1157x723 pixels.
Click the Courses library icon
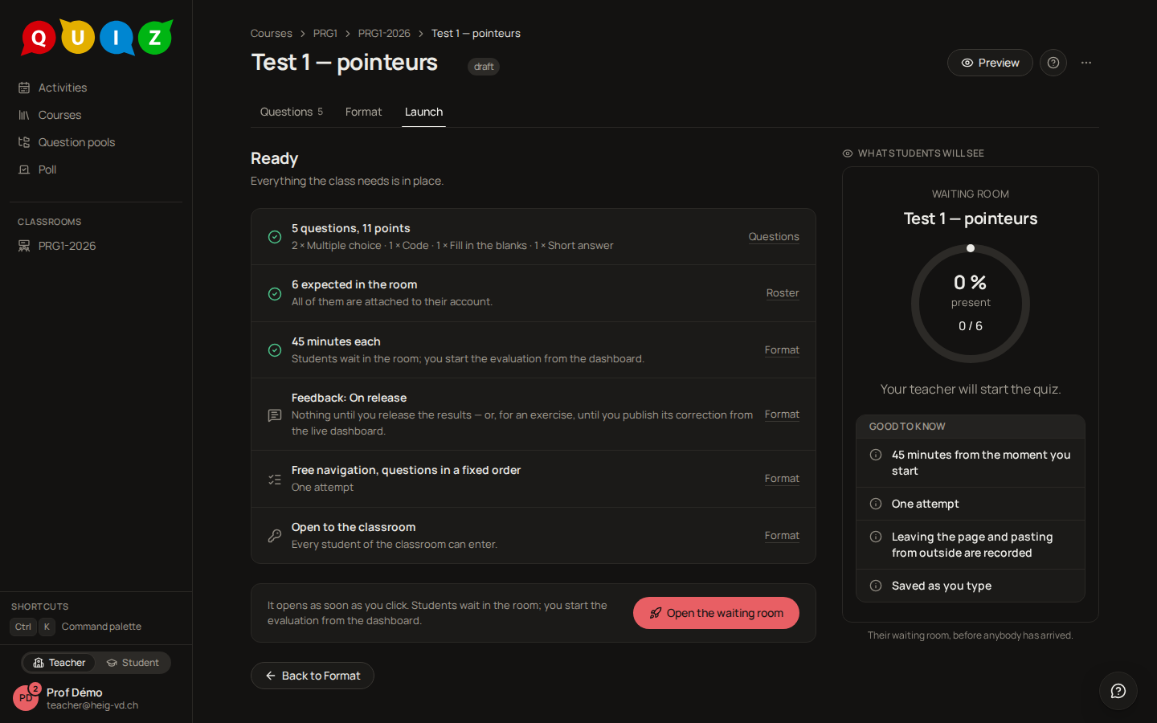point(24,115)
